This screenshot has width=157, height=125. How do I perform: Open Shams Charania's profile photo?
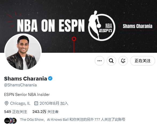(x=23, y=52)
